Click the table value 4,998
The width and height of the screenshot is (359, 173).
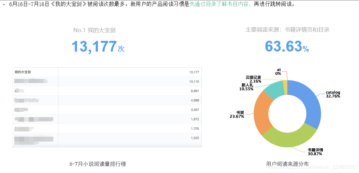coord(195,101)
